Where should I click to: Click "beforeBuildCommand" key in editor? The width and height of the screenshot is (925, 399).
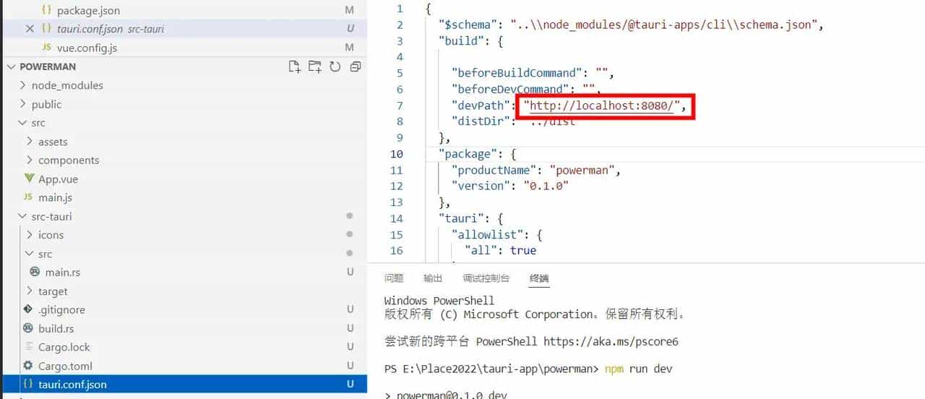pos(517,73)
